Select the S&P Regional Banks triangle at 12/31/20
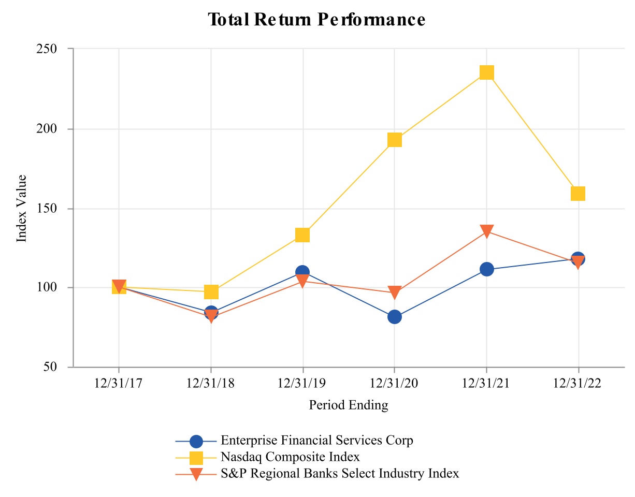Viewport: 635px width, 497px height. click(x=395, y=293)
